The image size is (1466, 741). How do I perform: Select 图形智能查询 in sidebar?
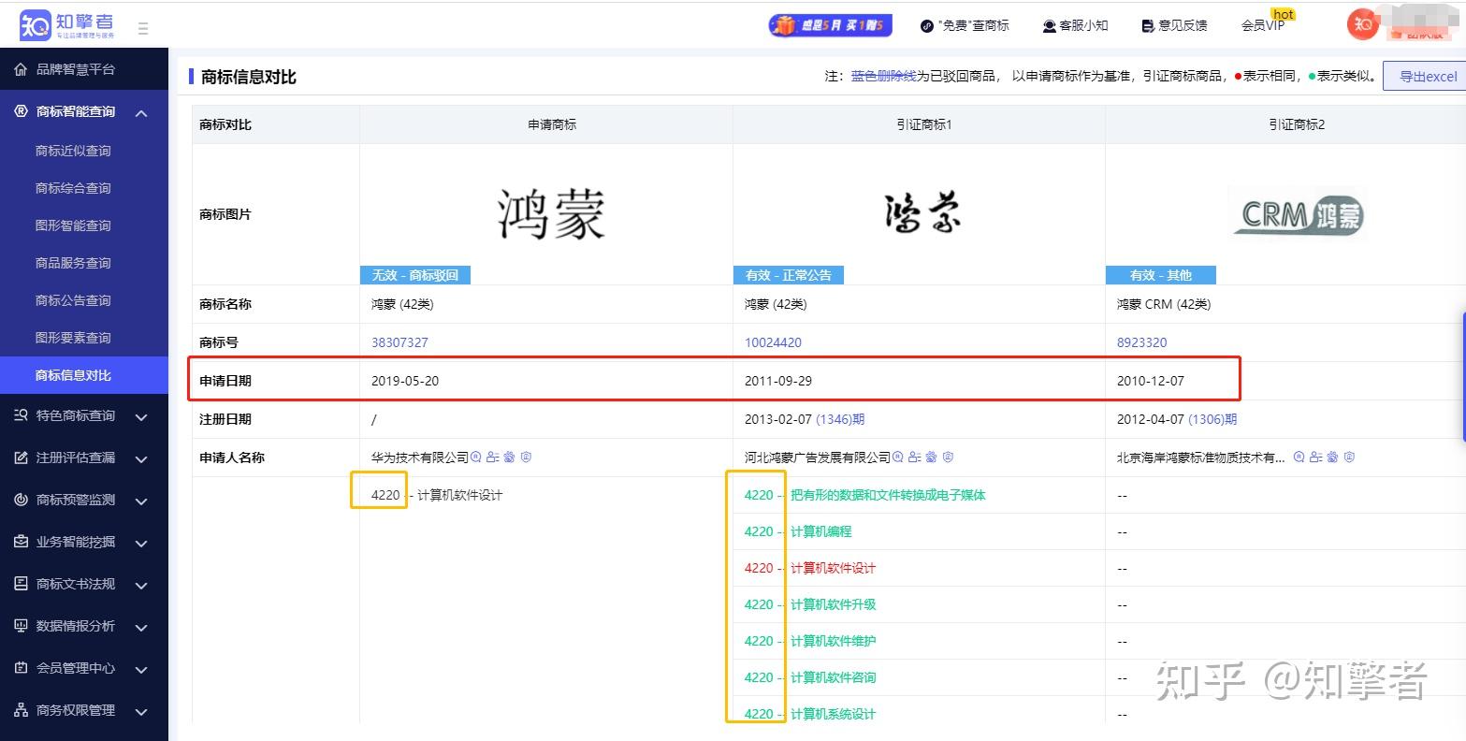point(73,225)
